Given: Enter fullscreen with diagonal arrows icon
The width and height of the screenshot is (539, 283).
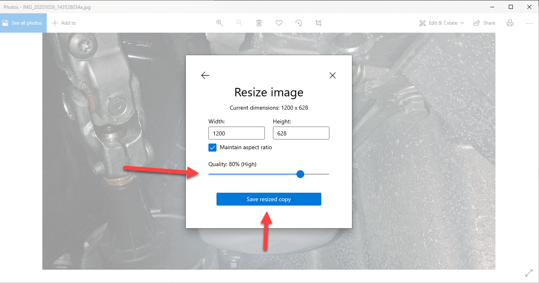Looking at the screenshot, I should (x=529, y=273).
